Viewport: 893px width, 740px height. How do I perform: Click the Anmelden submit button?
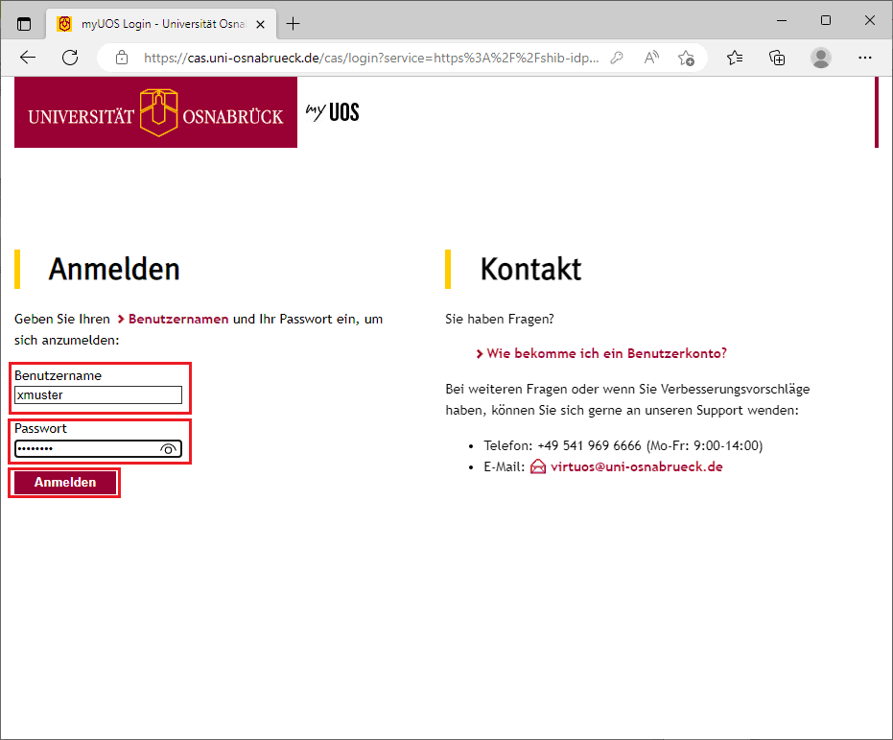[x=65, y=483]
